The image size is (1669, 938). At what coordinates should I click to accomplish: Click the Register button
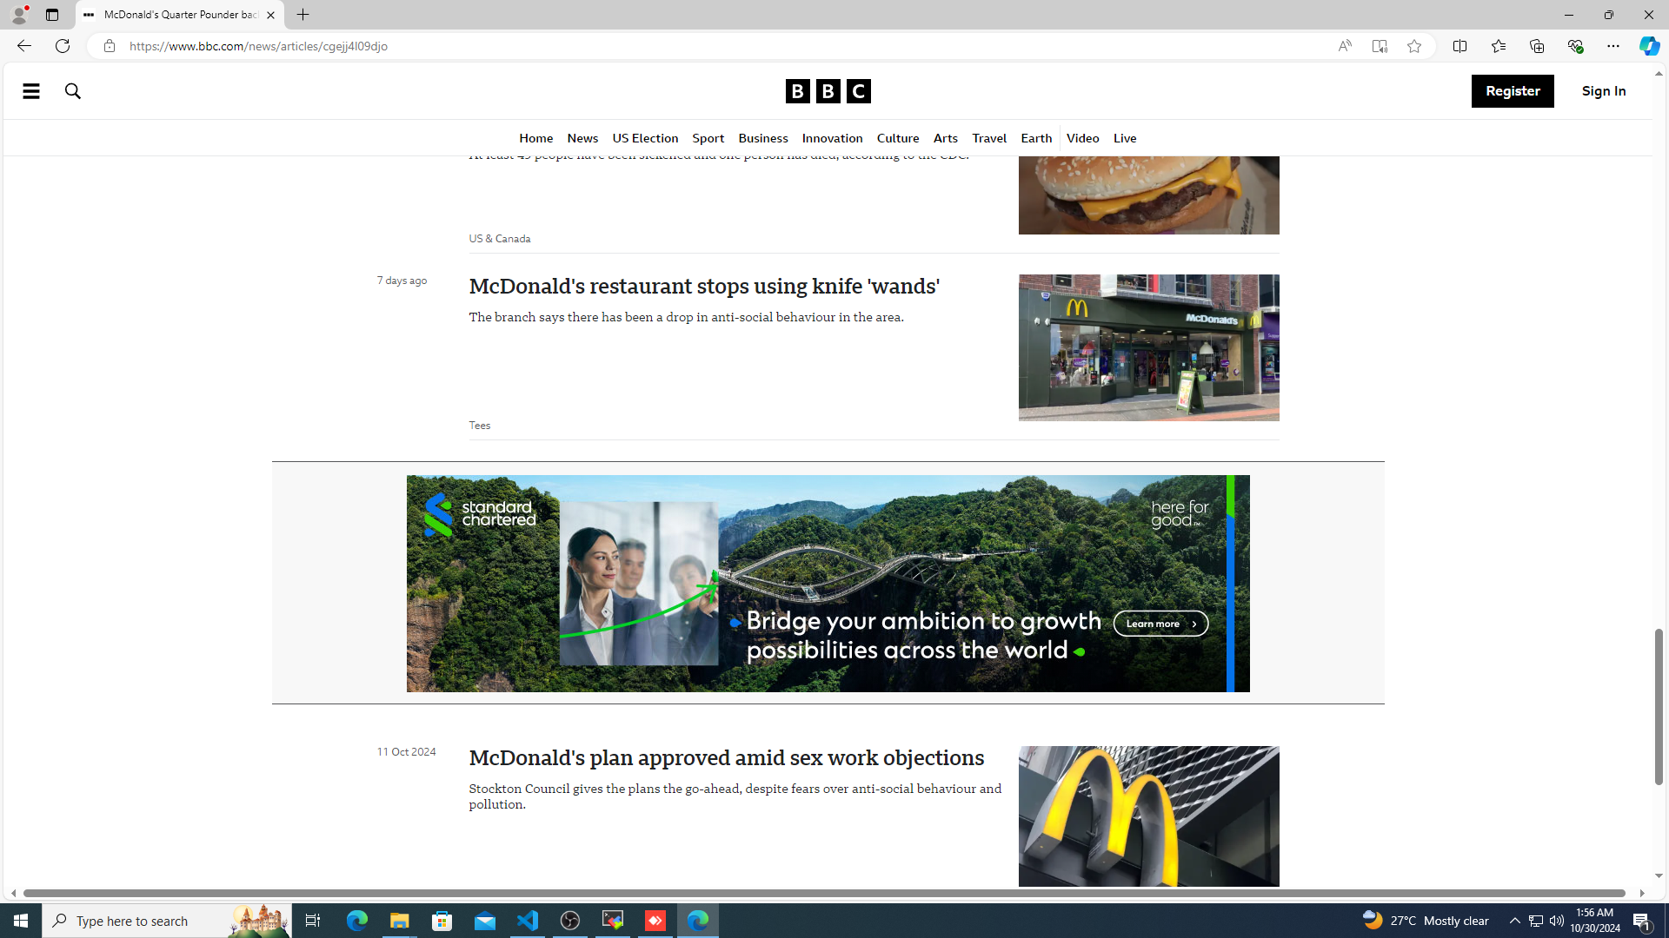point(1513,91)
